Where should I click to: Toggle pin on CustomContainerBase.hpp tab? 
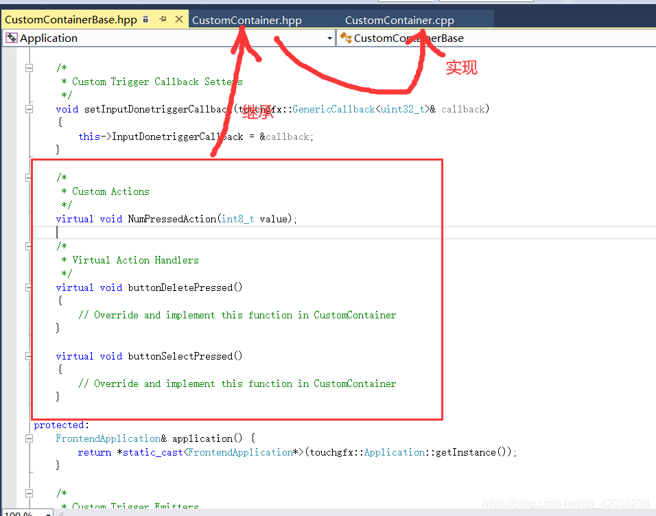click(x=163, y=19)
